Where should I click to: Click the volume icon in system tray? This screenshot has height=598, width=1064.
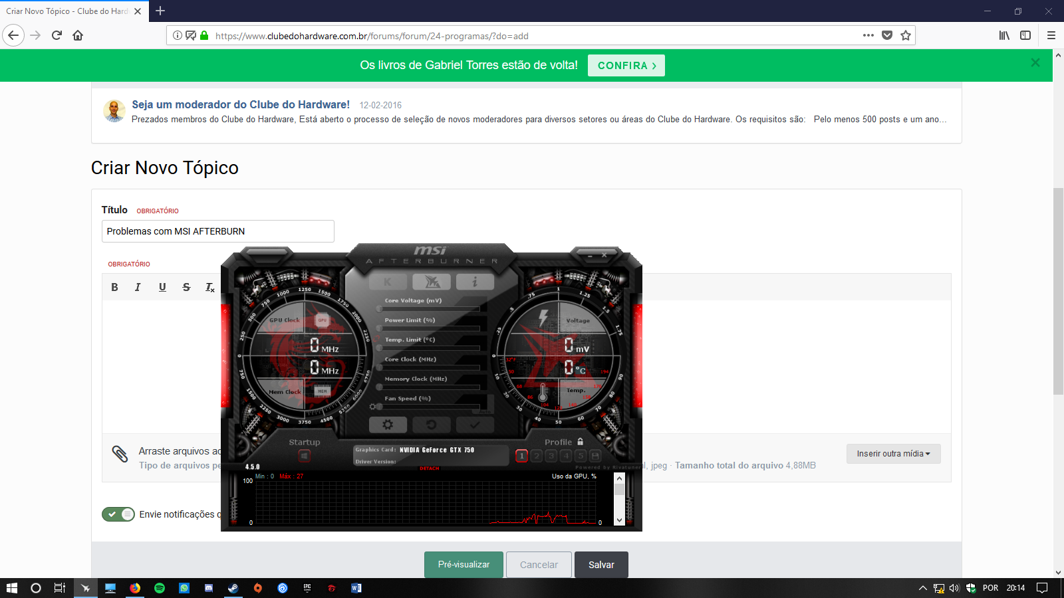[x=954, y=588]
